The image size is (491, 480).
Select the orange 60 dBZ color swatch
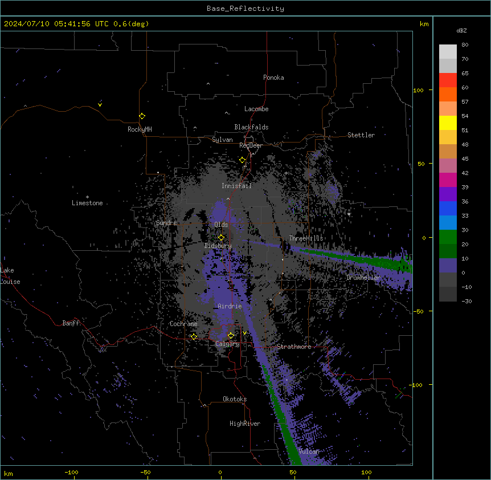448,94
